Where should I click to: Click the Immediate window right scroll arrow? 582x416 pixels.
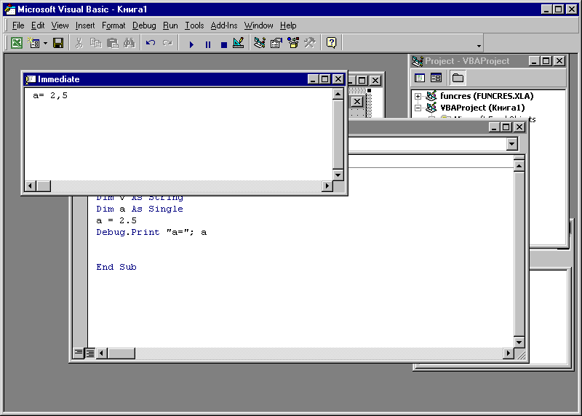pos(327,186)
